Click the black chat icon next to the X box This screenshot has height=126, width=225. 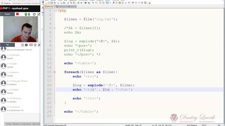pyautogui.click(x=26, y=45)
